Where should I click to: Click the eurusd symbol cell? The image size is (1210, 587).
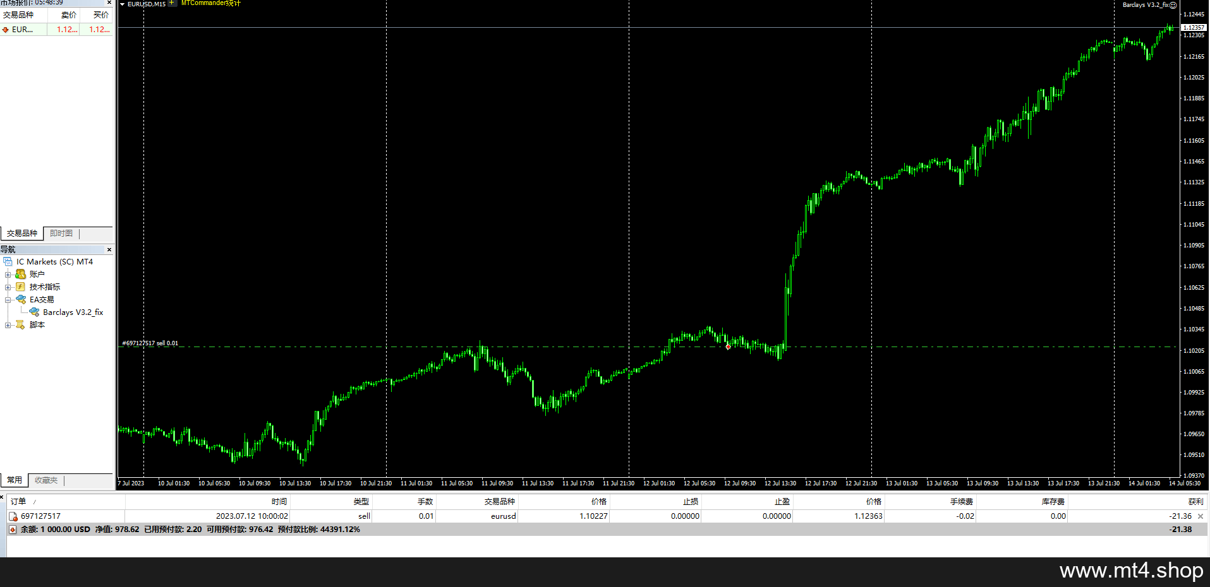503,516
